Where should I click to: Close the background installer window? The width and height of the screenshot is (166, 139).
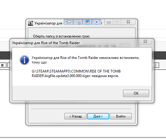128,22
